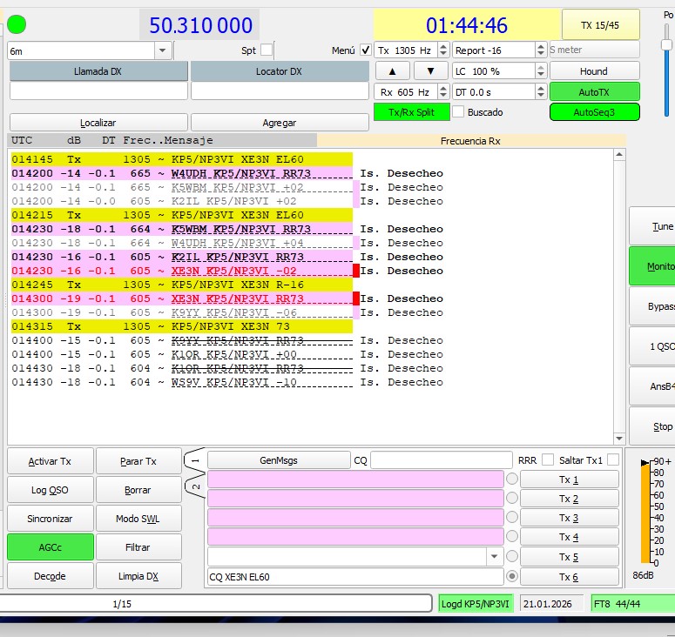Tick the Saltar Tx1 checkbox
This screenshot has height=637, width=675.
point(613,459)
